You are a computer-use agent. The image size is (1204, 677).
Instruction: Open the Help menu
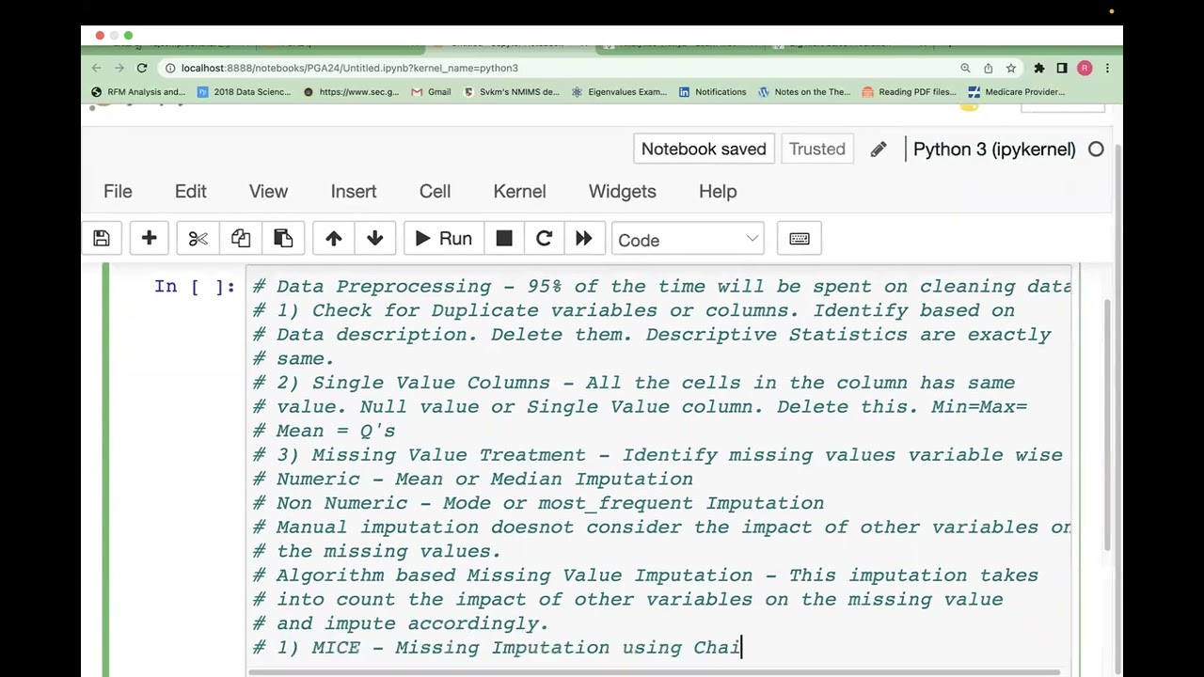(718, 191)
